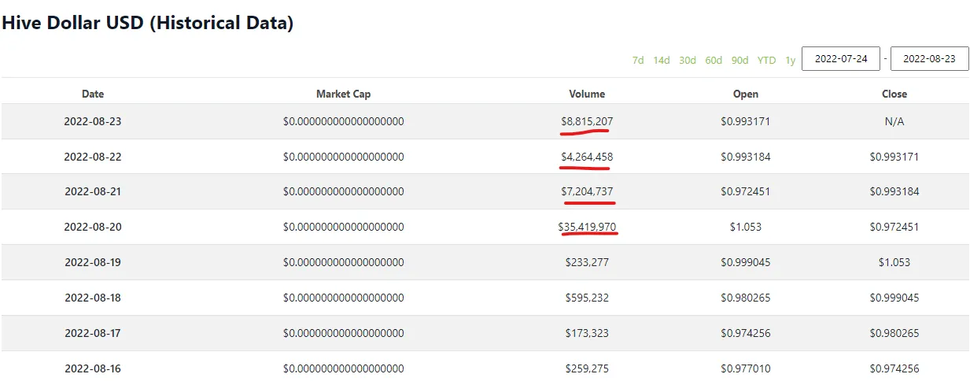Click the Market Cap column header
970x385 pixels.
point(343,94)
